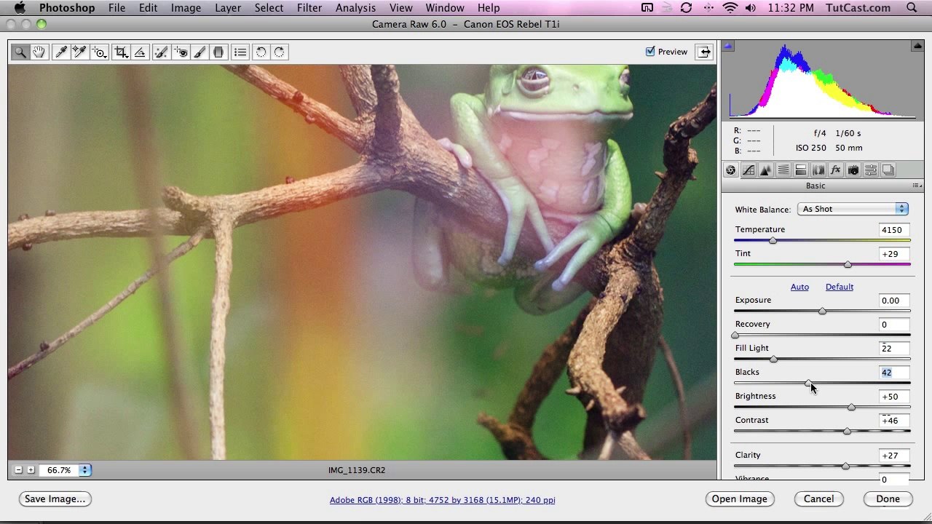
Task: Click the Auto tone link
Action: (799, 287)
